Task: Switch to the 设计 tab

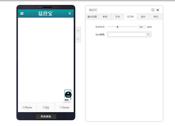Action: (x=143, y=17)
